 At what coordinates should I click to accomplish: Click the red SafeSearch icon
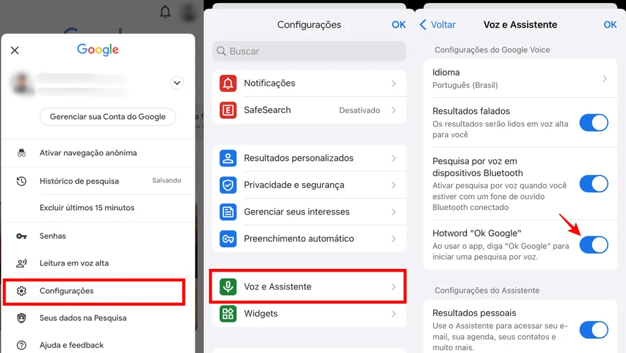pyautogui.click(x=228, y=110)
